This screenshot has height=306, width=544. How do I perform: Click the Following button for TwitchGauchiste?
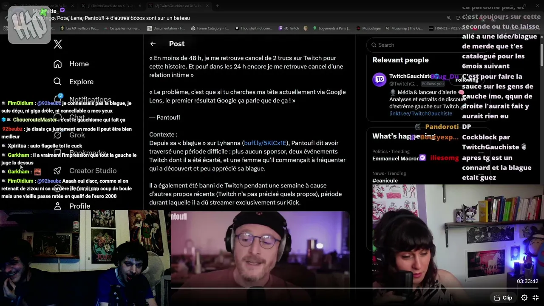click(x=467, y=79)
